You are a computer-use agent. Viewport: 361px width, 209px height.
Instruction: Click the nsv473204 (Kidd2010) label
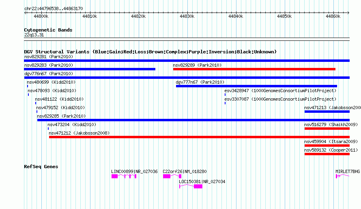[x=72, y=125]
